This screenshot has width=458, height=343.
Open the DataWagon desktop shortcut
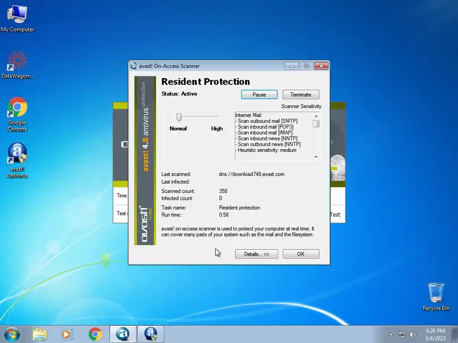(x=17, y=65)
